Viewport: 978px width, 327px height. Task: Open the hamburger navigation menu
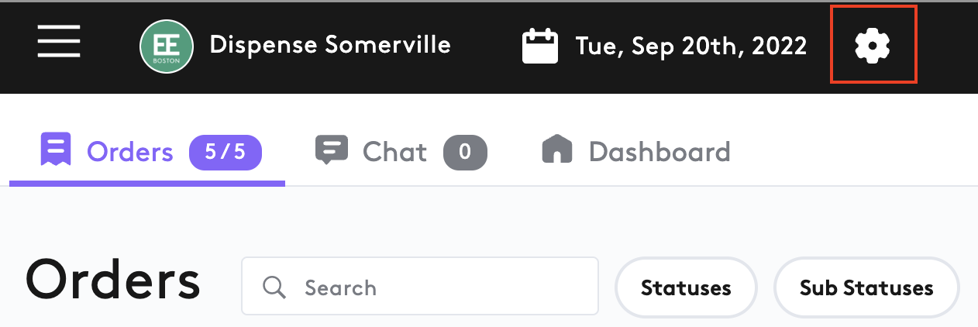tap(59, 41)
